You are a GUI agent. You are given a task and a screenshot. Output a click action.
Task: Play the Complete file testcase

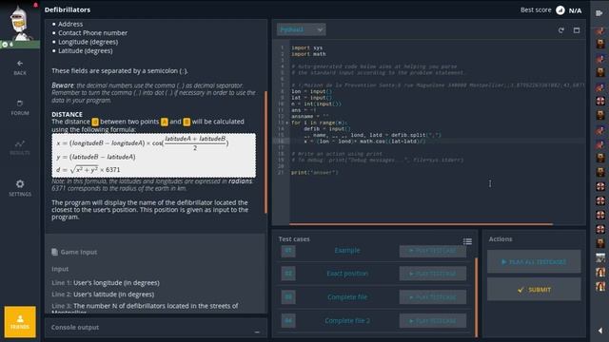(x=433, y=297)
